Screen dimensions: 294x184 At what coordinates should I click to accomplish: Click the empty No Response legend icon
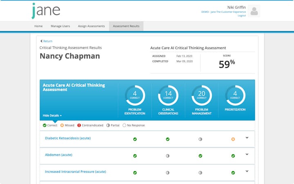[124, 125]
